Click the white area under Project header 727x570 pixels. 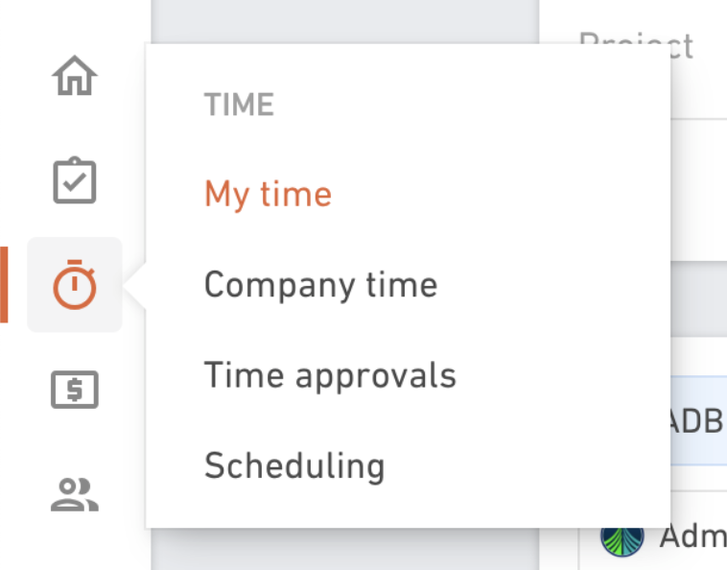pyautogui.click(x=699, y=190)
